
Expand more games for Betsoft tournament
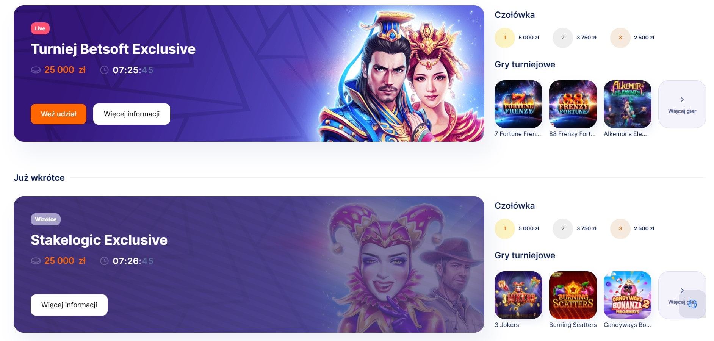coord(682,104)
